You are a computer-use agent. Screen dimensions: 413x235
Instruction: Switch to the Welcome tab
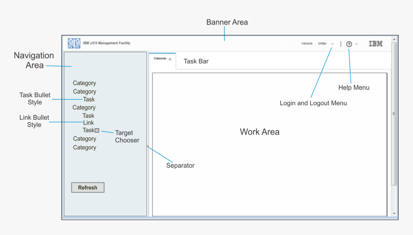pyautogui.click(x=159, y=59)
